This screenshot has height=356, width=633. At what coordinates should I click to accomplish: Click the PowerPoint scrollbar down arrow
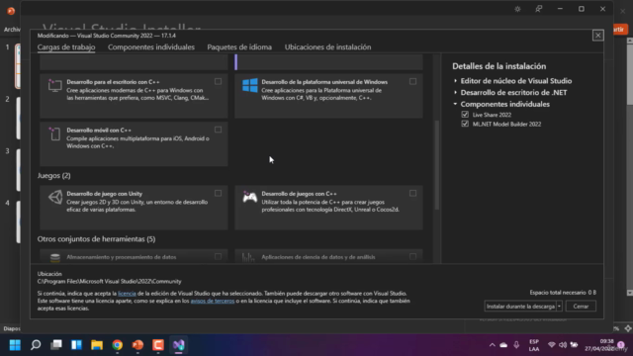coord(629,293)
